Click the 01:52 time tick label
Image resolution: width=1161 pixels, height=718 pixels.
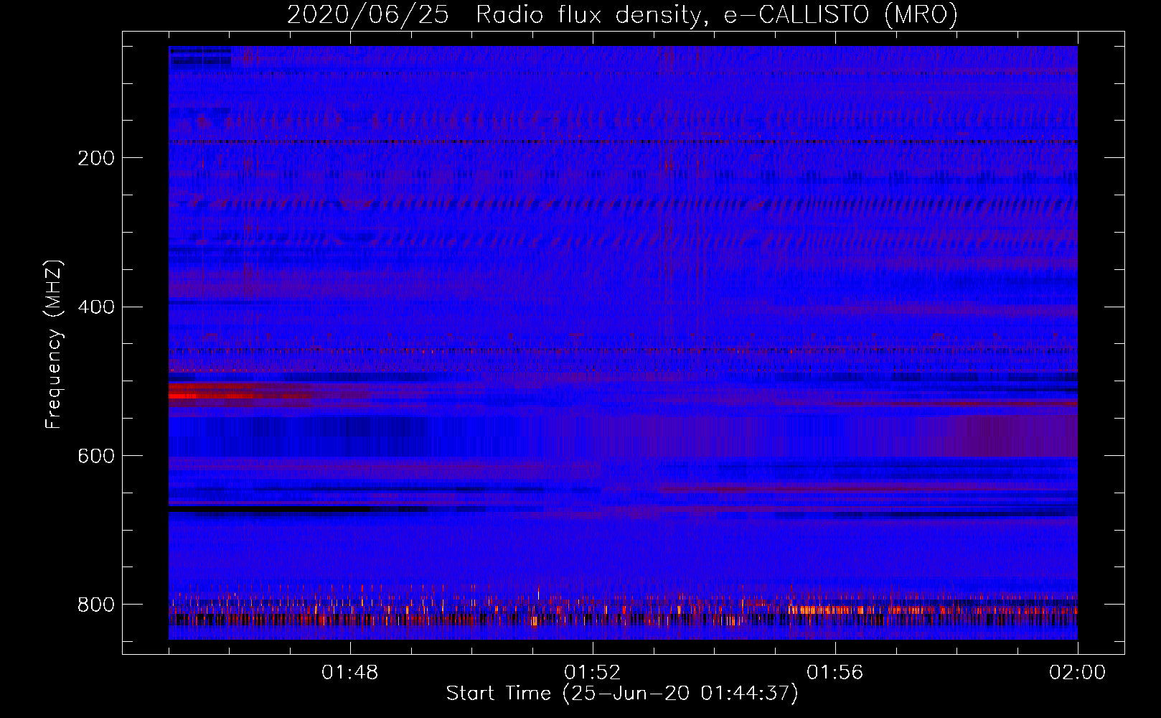click(593, 673)
